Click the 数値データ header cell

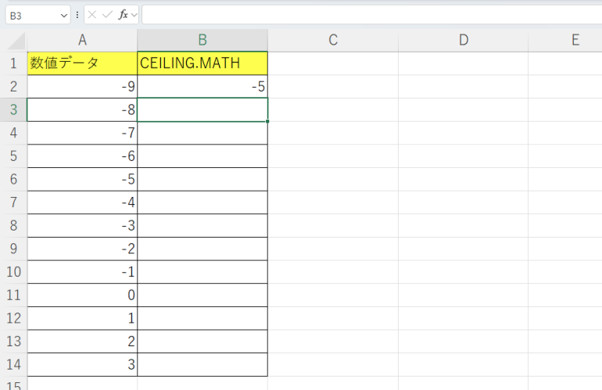point(82,63)
